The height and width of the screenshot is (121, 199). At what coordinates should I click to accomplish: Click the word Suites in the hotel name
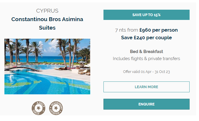click(47, 28)
